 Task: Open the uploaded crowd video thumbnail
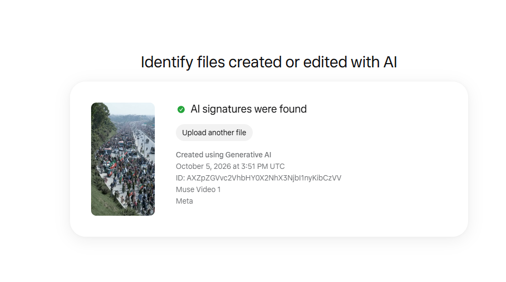coord(123,159)
